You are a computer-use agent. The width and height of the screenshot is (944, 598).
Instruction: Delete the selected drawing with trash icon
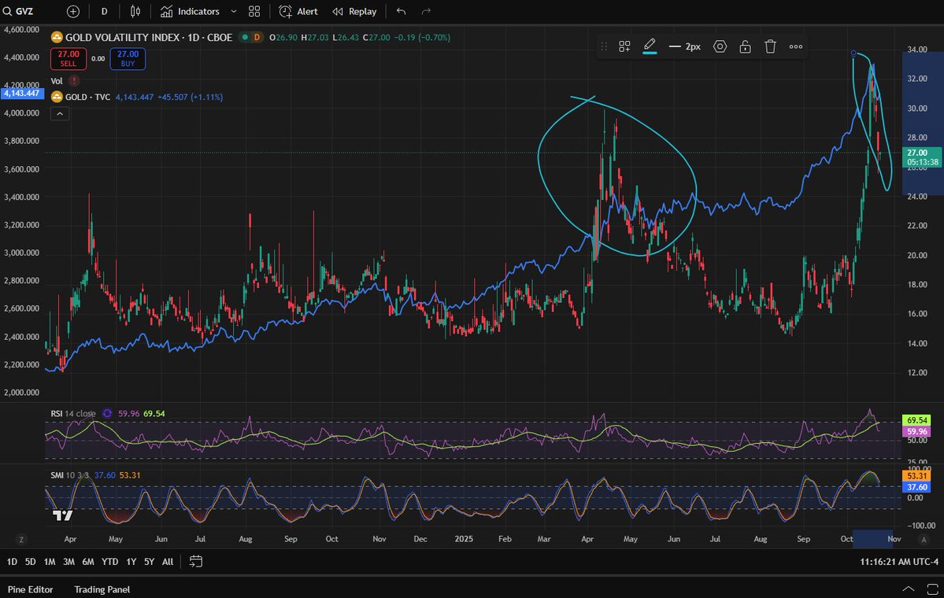pos(771,46)
